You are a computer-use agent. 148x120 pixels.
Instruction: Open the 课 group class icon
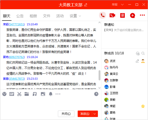(x=123, y=15)
